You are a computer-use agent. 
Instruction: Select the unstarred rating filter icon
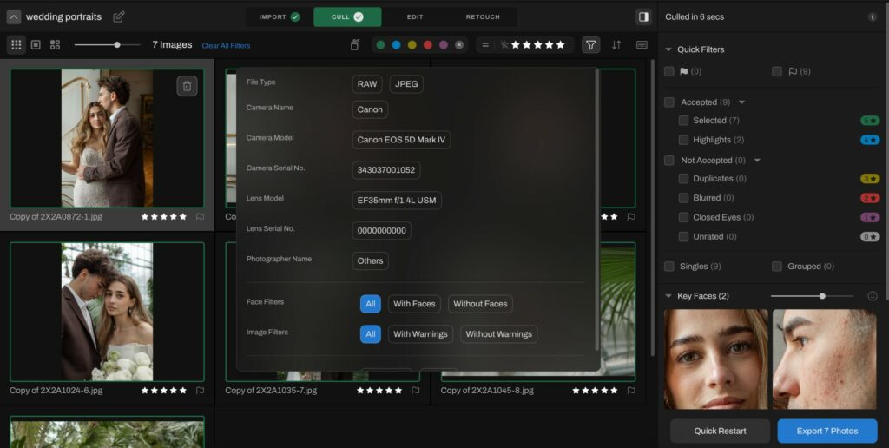click(504, 45)
